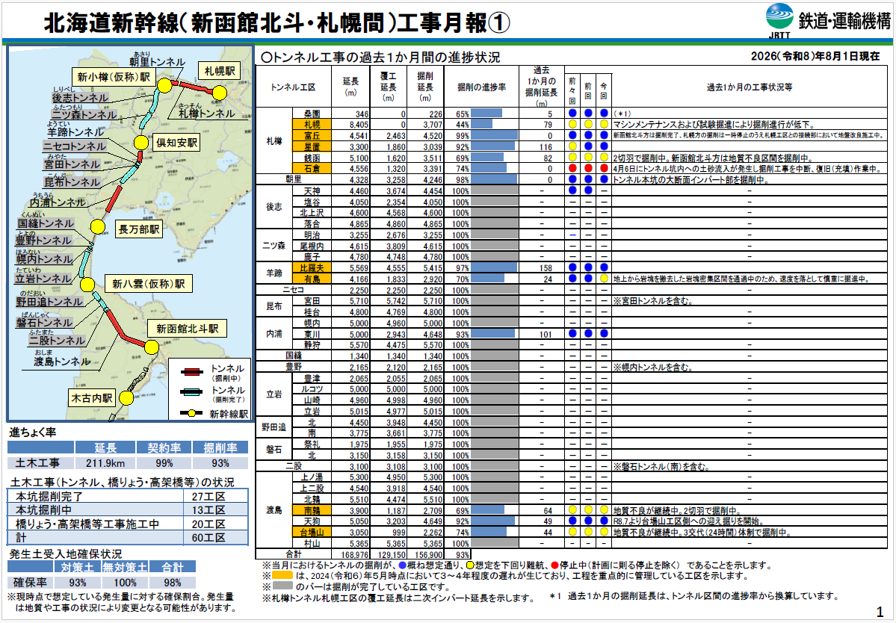Click the 発生土受入地確保状況 heading

click(65, 554)
